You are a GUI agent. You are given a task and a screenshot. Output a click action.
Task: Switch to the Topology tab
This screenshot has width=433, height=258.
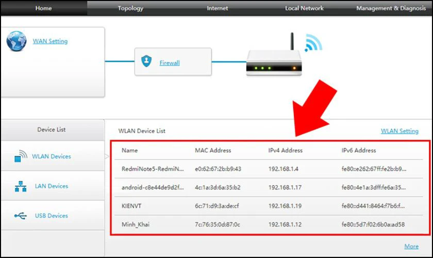[130, 8]
